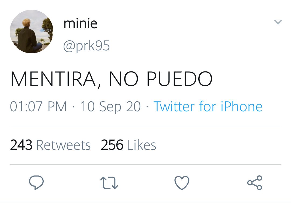
Task: Tap the word Retweets label
Action: point(63,145)
